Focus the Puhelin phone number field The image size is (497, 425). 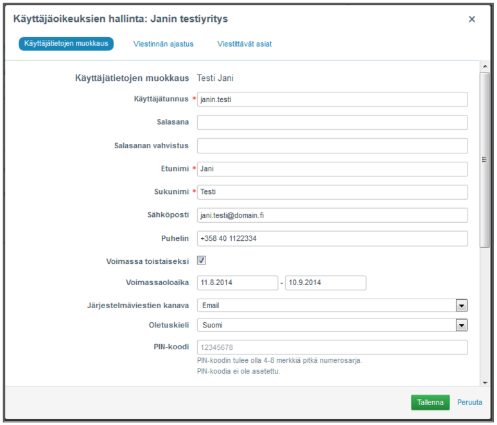click(x=332, y=238)
